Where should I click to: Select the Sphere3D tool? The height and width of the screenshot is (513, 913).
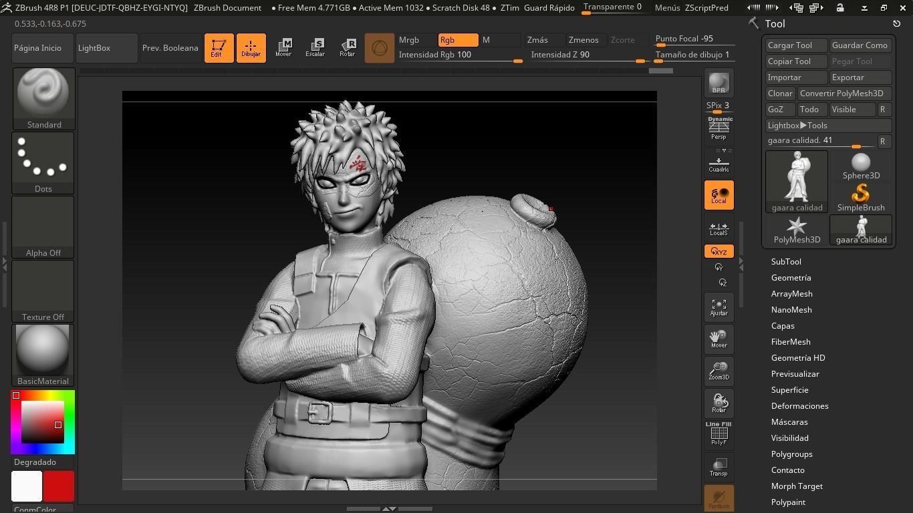(861, 166)
